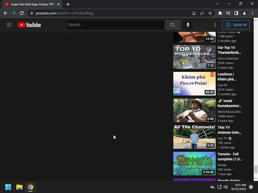258x193 pixels.
Task: Open Khám phá PowerPoint thumbnail
Action: [x=194, y=83]
